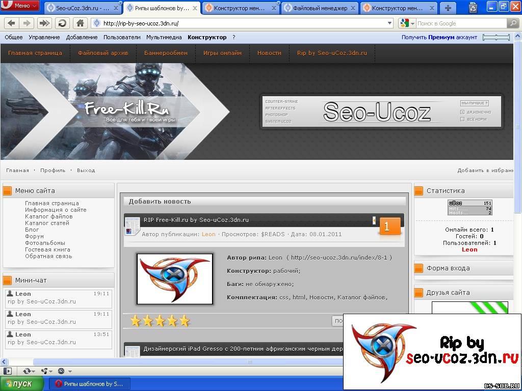Open the Файловый архив navigation link
Viewport: 522px width, 391px height.
(103, 53)
